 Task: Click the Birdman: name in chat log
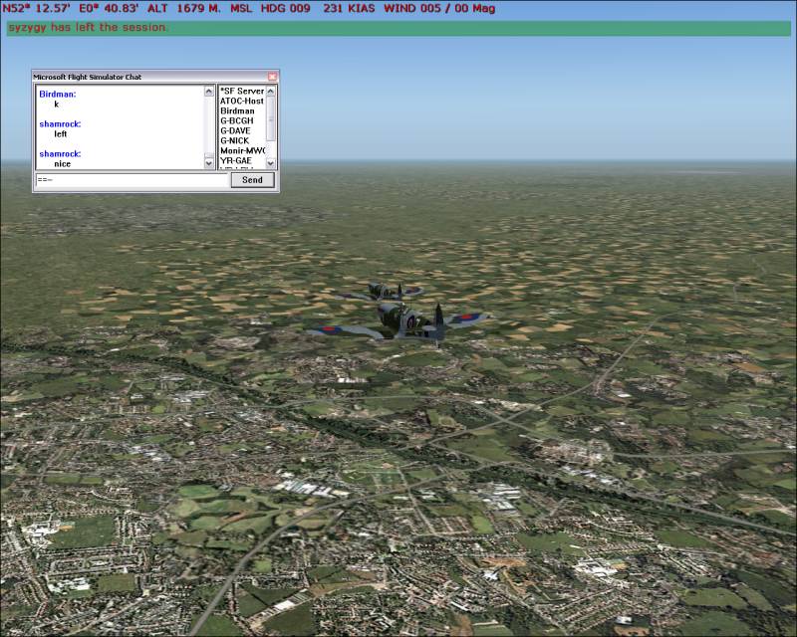pyautogui.click(x=58, y=94)
